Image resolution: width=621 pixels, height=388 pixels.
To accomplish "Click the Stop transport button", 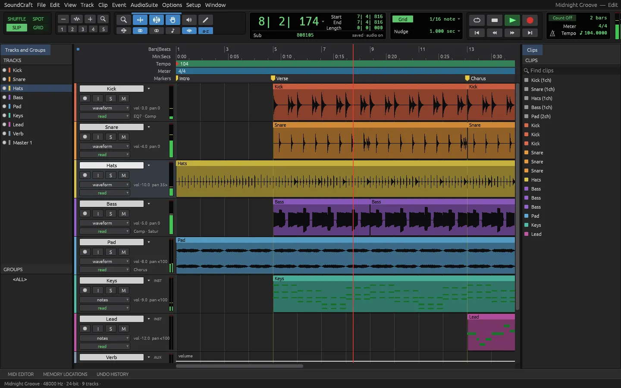I will pos(494,20).
